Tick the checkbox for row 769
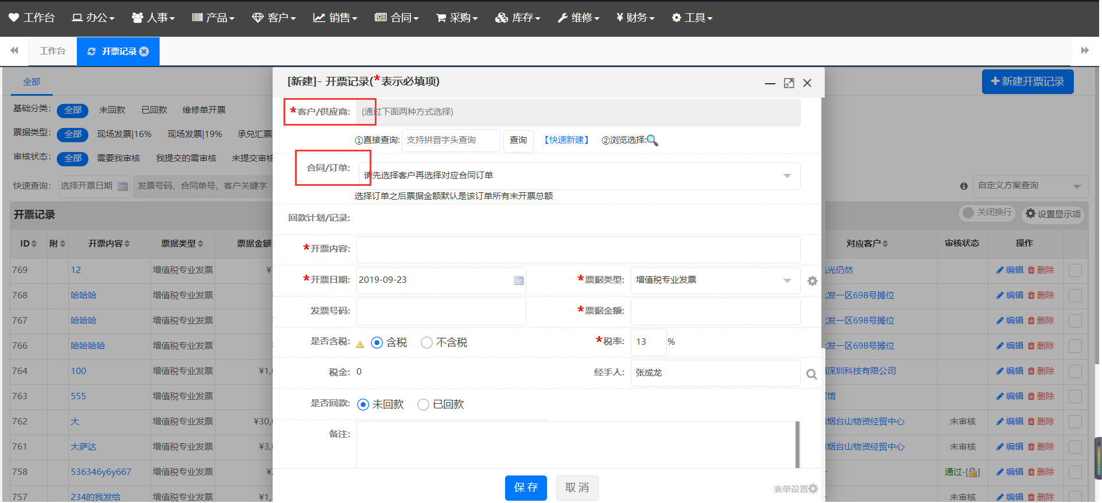This screenshot has height=503, width=1102. click(x=1075, y=271)
